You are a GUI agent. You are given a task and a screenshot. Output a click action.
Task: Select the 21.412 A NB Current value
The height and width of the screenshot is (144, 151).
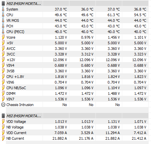coord(139,138)
